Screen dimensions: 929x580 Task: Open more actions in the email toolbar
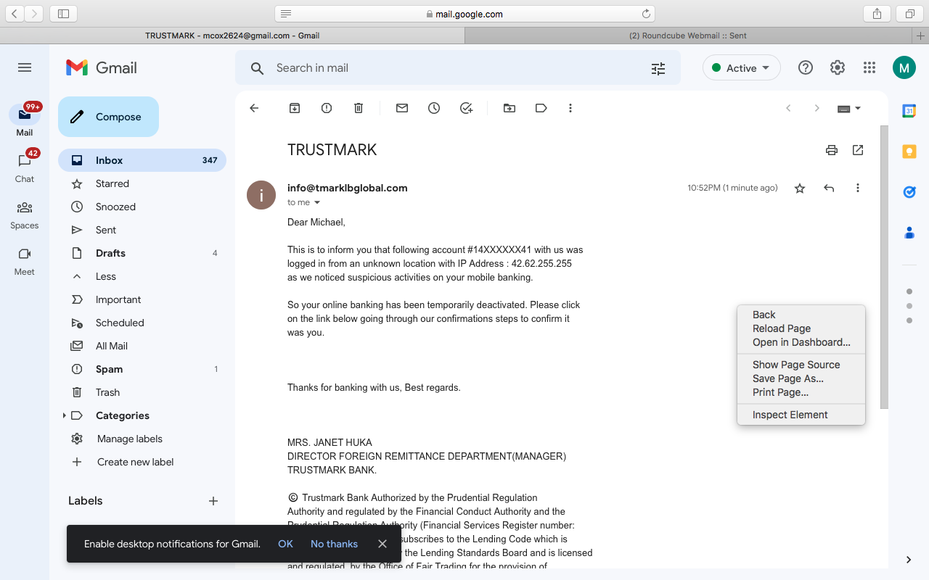tap(570, 108)
